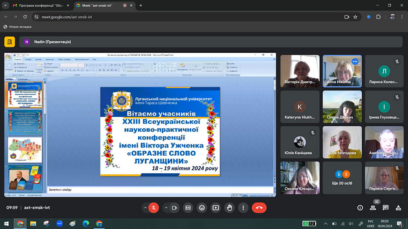Leave the call with the red hang-up button
This screenshot has height=229, width=408.
[259, 208]
